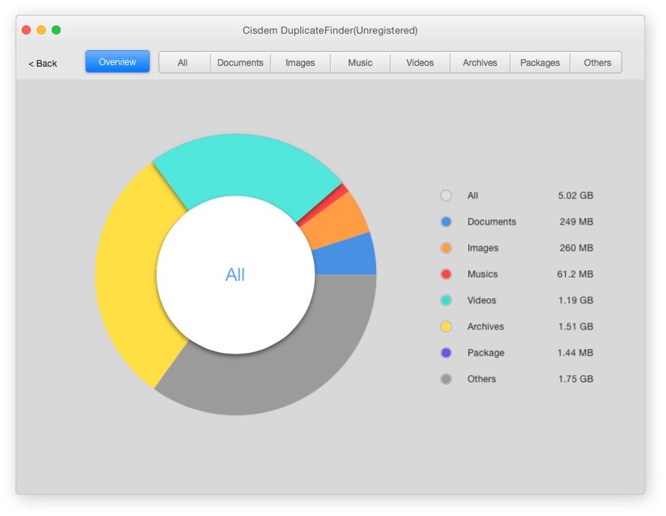Image resolution: width=666 pixels, height=516 pixels.
Task: Open the Music tab
Action: 360,63
